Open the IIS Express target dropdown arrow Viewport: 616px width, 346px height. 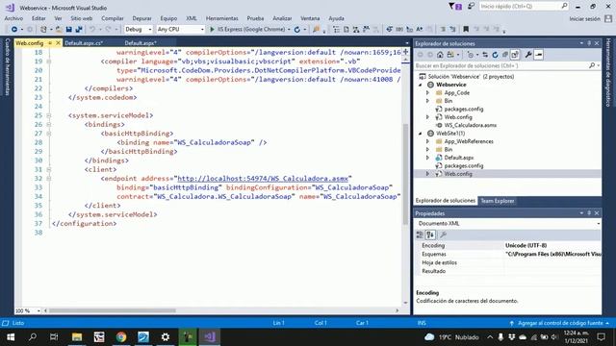[289, 30]
